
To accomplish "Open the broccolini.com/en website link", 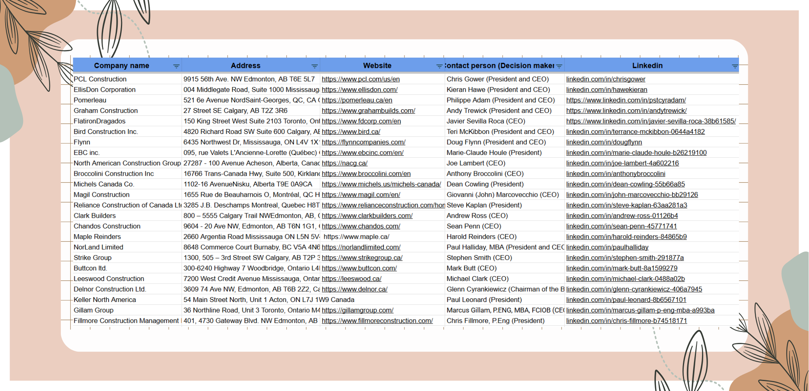I will pyautogui.click(x=366, y=174).
